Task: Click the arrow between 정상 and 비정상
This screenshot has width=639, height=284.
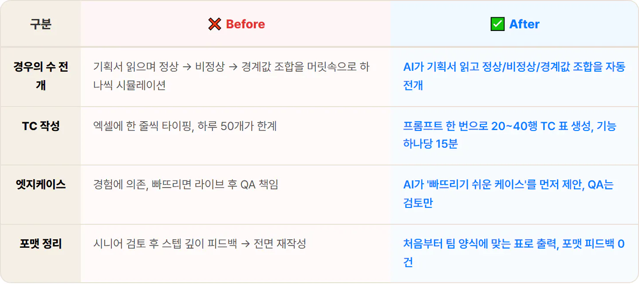Action: (x=187, y=67)
